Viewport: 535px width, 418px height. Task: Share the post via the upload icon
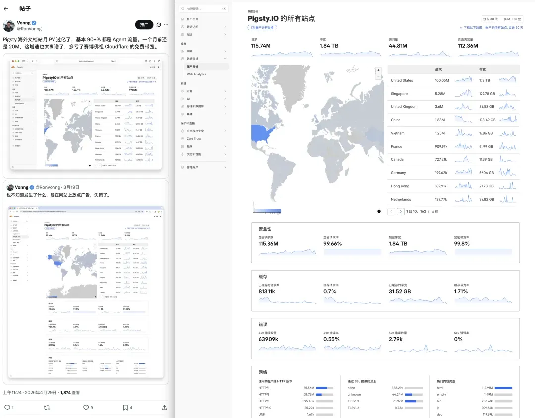pos(164,407)
